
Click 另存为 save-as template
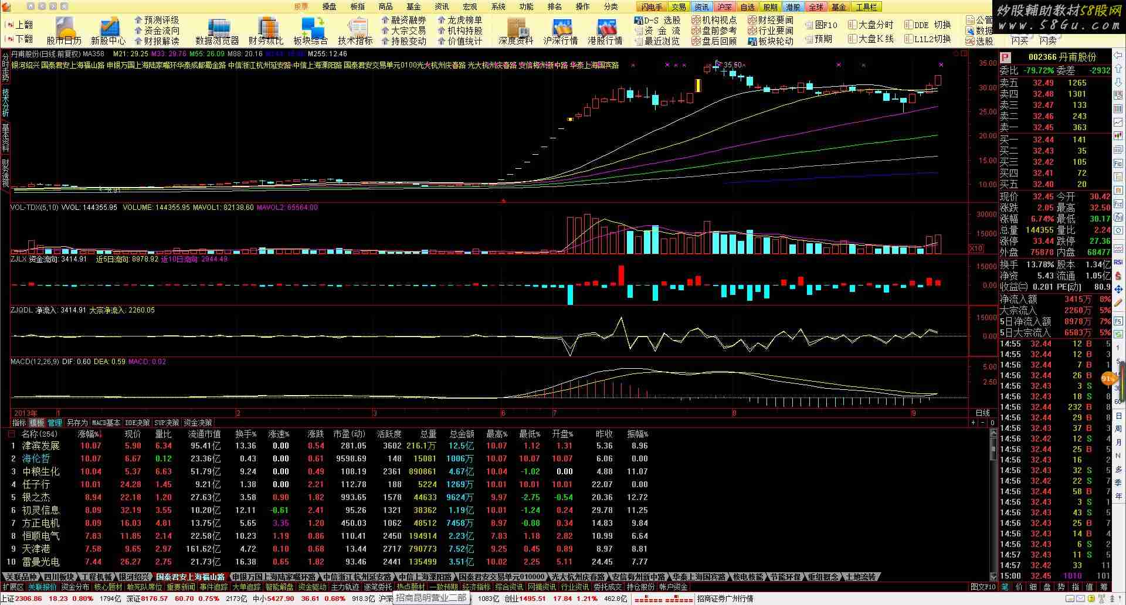pyautogui.click(x=77, y=422)
